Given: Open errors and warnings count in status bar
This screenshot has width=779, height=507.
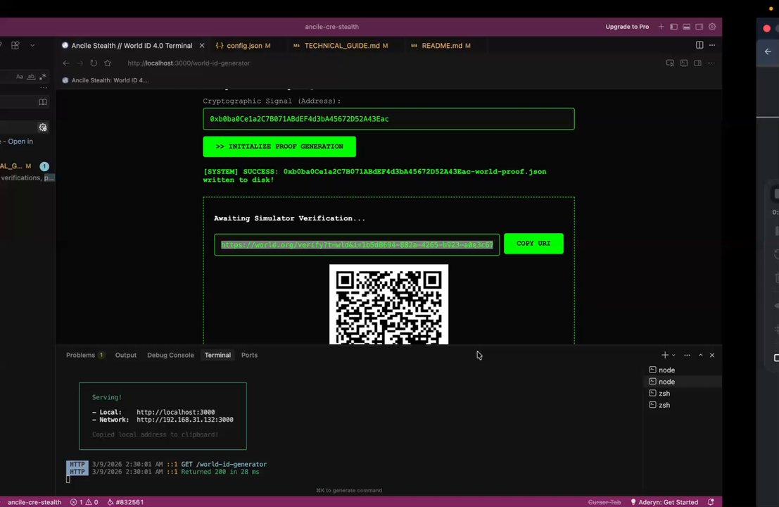Looking at the screenshot, I should tap(84, 502).
